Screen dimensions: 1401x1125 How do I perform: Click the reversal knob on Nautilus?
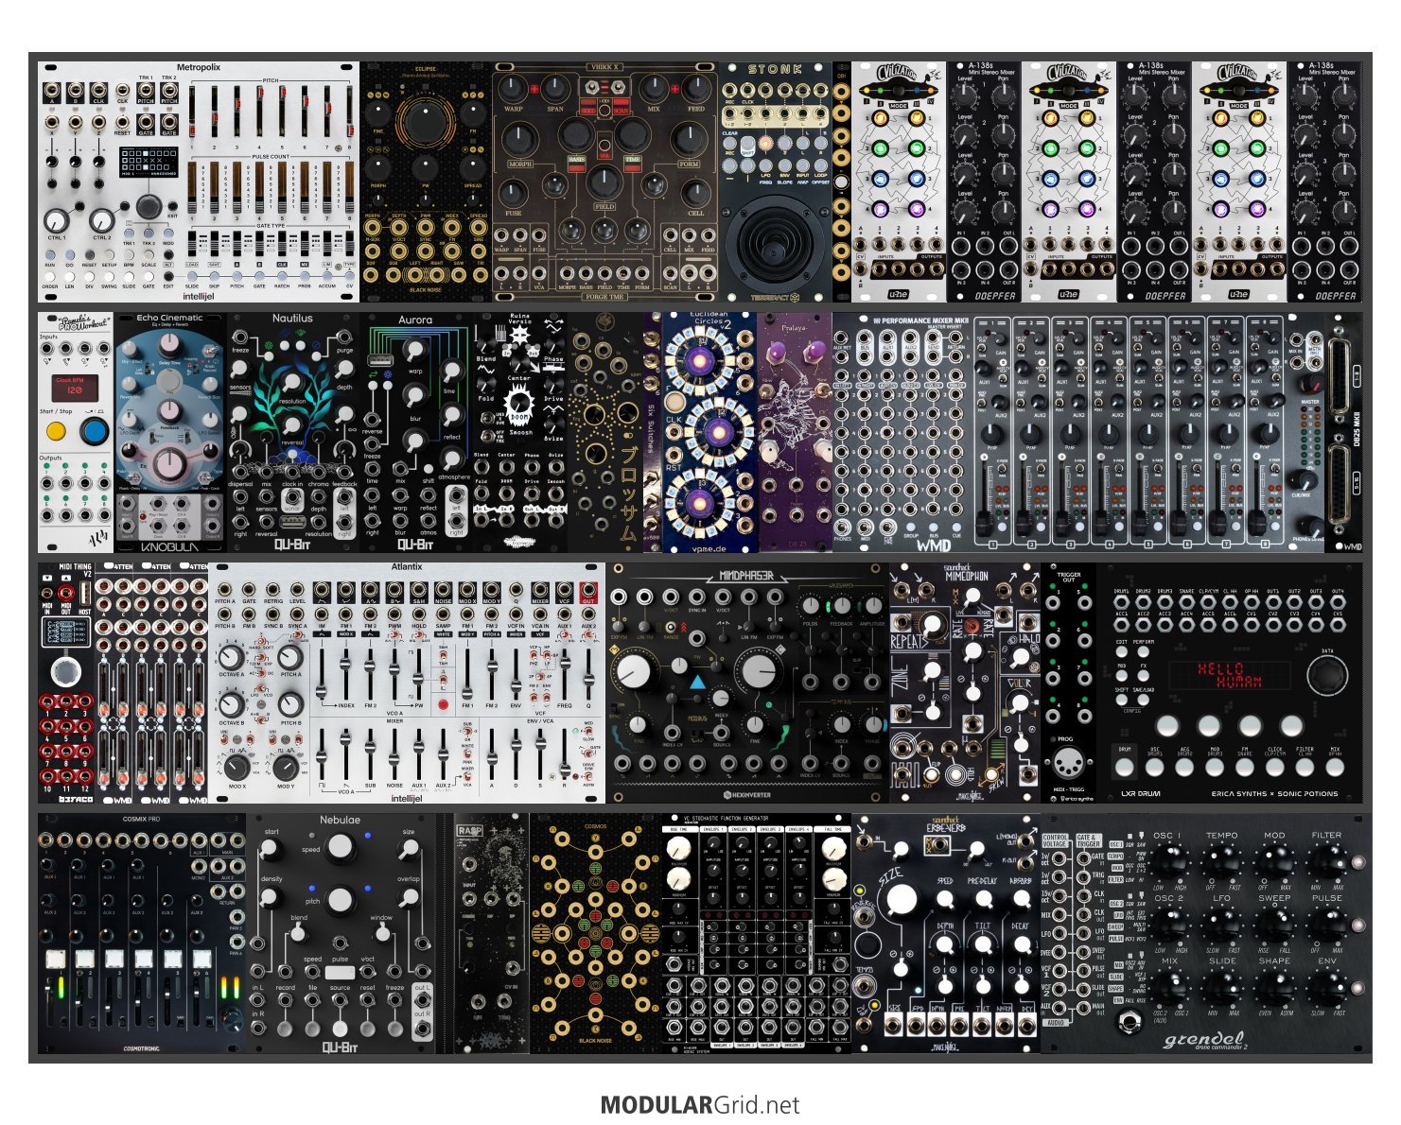tap(293, 424)
